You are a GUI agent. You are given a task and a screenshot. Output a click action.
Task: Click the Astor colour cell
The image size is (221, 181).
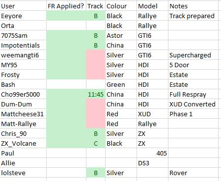(x=121, y=35)
